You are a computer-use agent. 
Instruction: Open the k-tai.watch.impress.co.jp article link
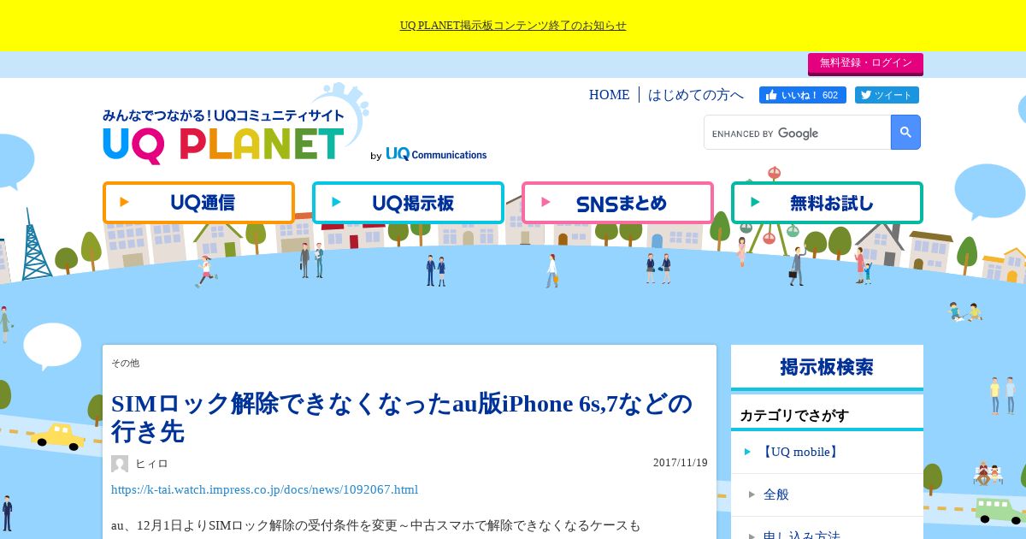coord(264,489)
